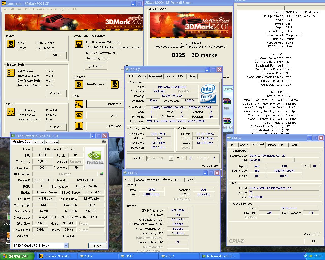Switch to the TechPowerUp GPU-Z taskbar button
325x260 pixels.
click(x=220, y=256)
